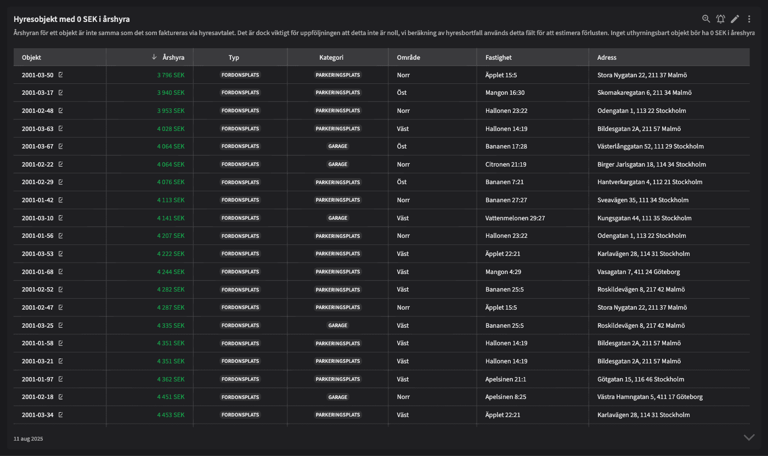Click edit icon next to 2001-03-17
This screenshot has height=456, width=768.
point(61,93)
